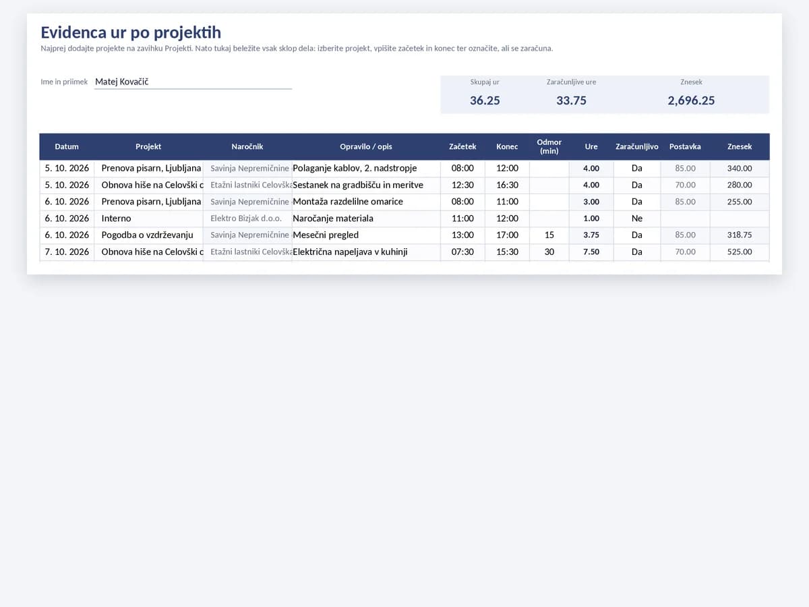Viewport: 809px width, 607px height.
Task: Select the 15-minute break cell for Mesečni pregled
Action: tap(549, 235)
